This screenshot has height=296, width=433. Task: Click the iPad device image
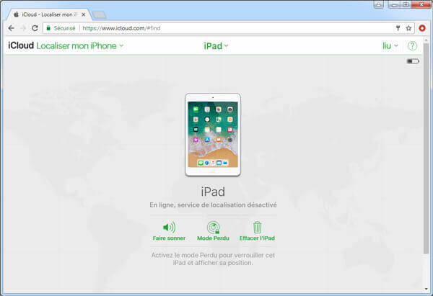[213, 135]
